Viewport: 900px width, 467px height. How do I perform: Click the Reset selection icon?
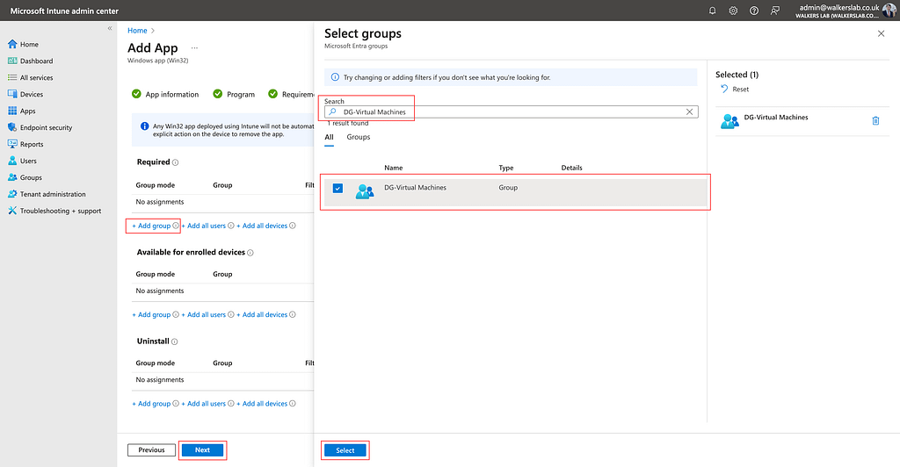(x=724, y=90)
